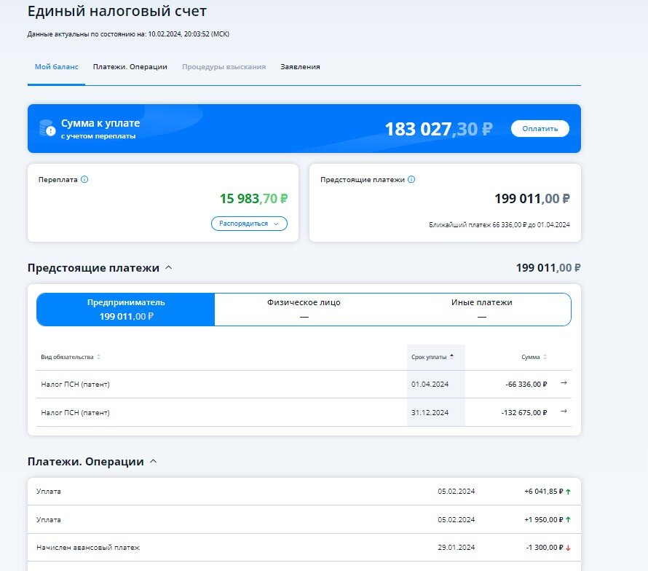Select the Физическое лицо payments tab
Image resolution: width=648 pixels, height=571 pixels.
coord(304,310)
